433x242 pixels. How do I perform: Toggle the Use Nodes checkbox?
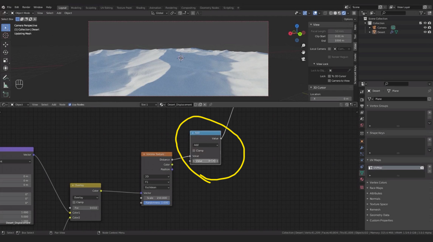point(70,105)
